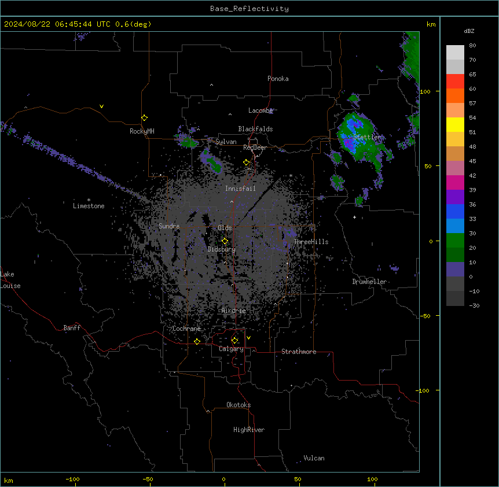This screenshot has width=499, height=487.
Task: Click the dBZ legend heading
Action: (x=469, y=31)
